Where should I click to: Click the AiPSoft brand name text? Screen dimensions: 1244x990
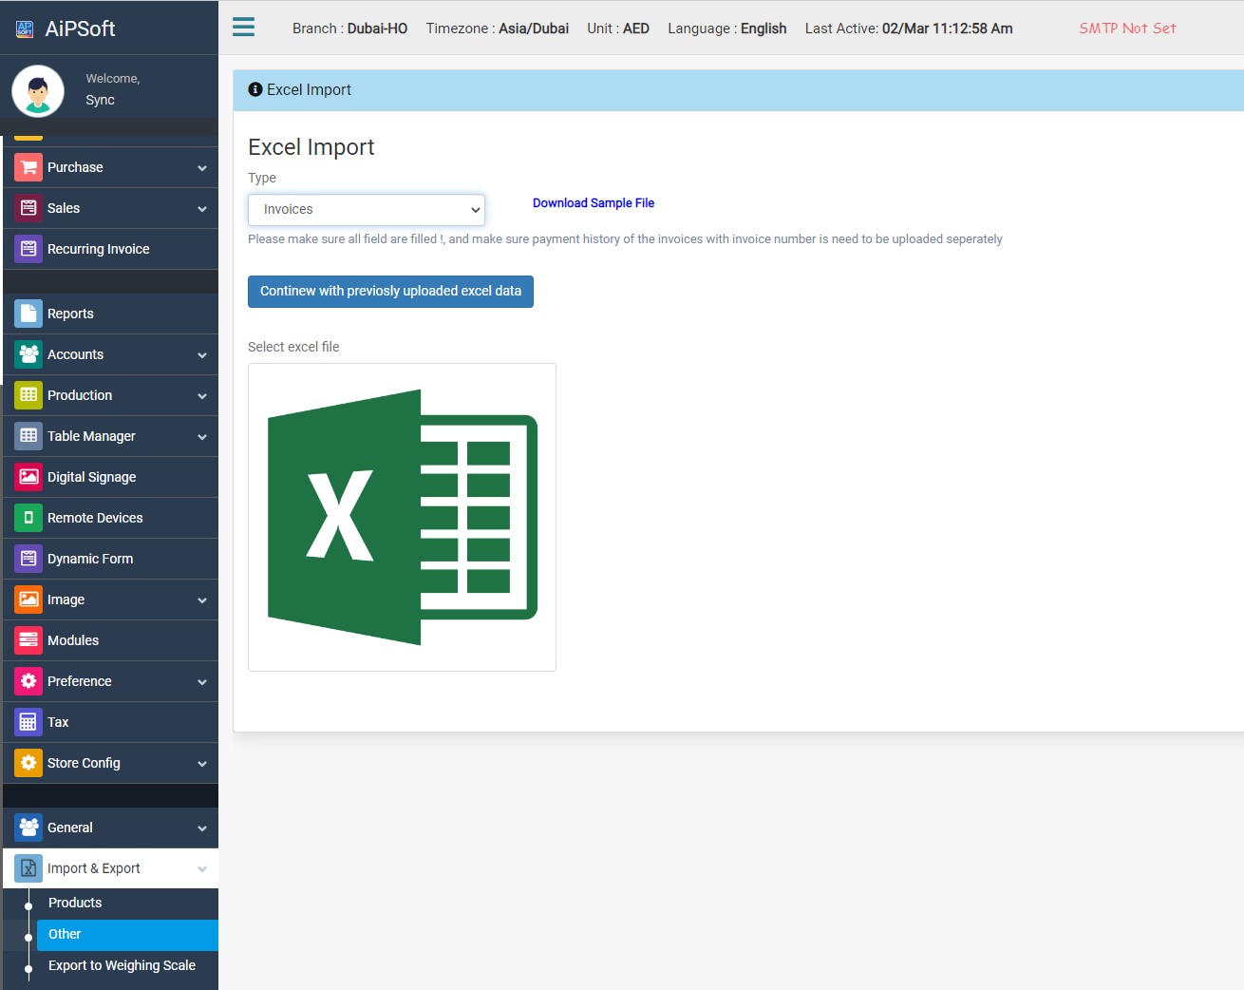pos(81,29)
